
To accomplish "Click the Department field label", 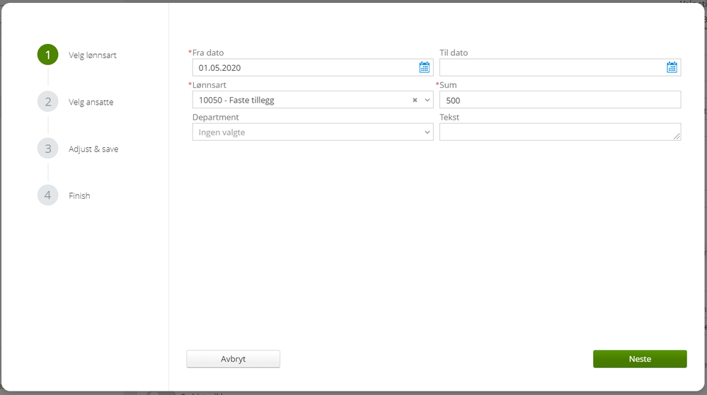I will tap(216, 118).
